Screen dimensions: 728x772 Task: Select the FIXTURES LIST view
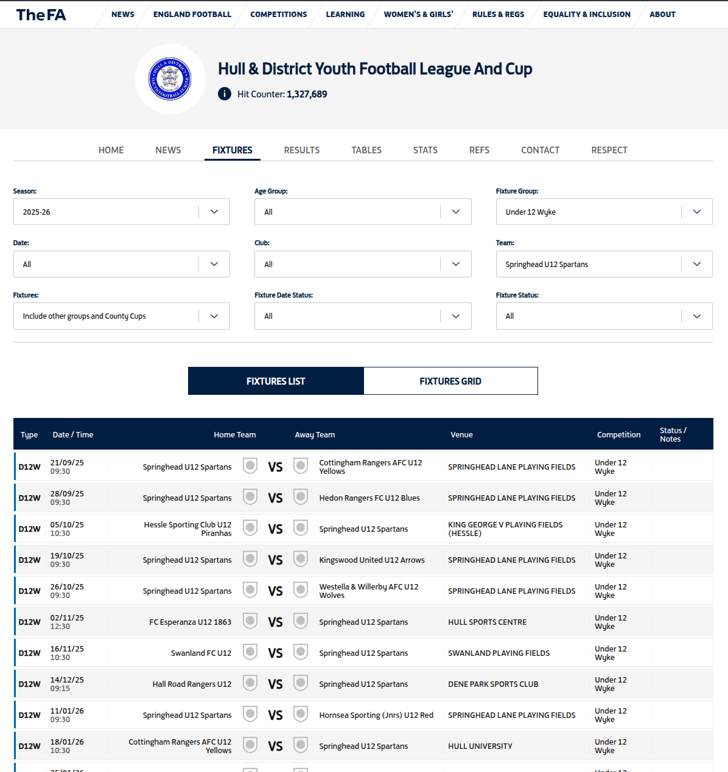tap(275, 381)
